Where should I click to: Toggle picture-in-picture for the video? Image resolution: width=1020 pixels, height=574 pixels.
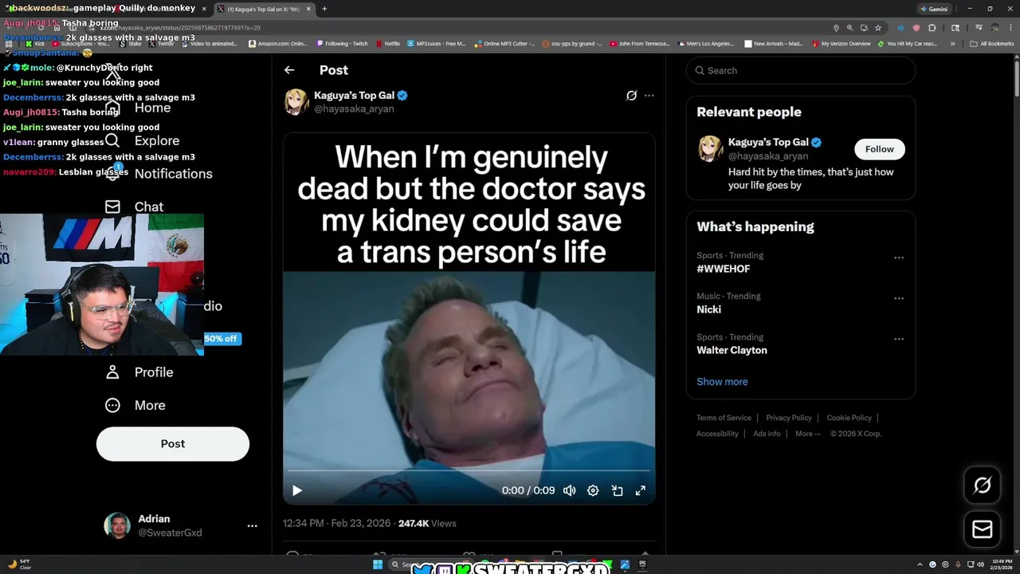tap(617, 490)
